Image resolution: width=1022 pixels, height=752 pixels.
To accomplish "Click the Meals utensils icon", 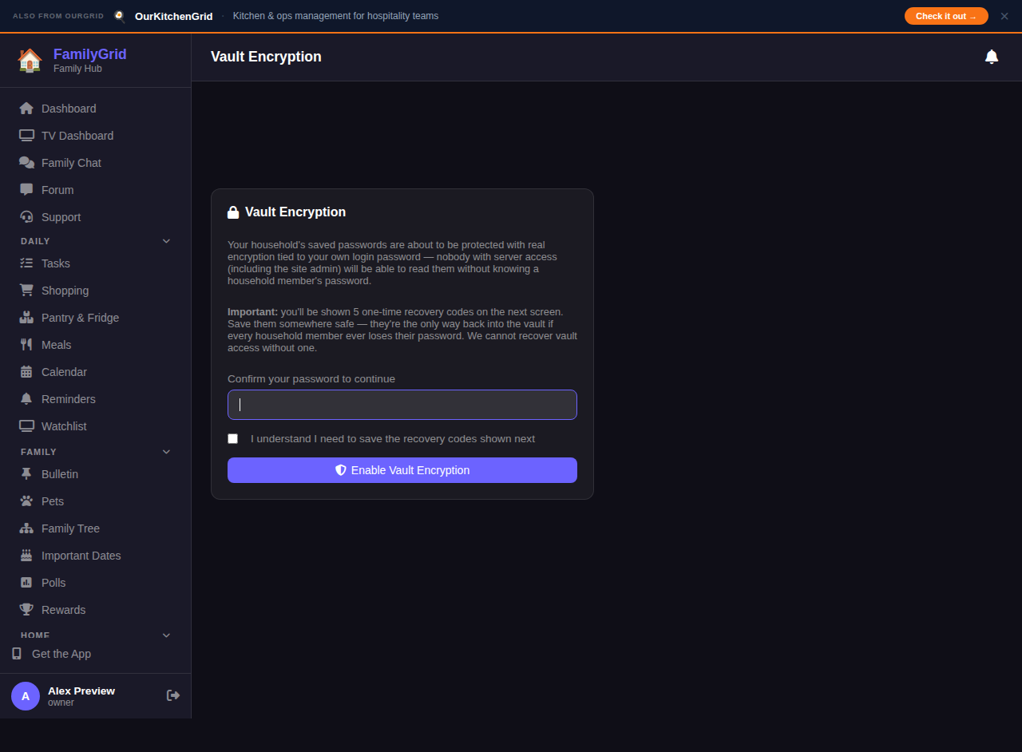I will tap(26, 345).
